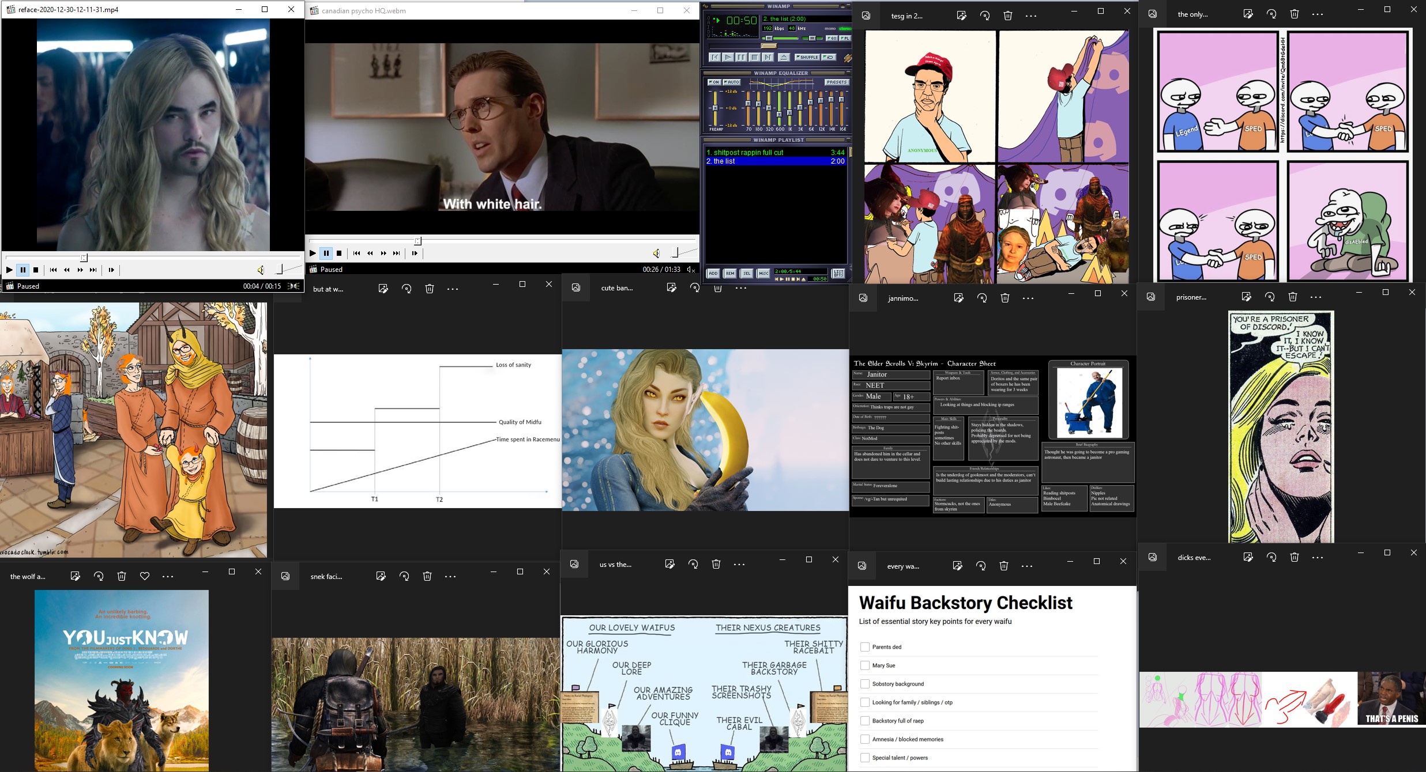Toggle the Winamp PL playlist button
The width and height of the screenshot is (1426, 772).
(845, 38)
